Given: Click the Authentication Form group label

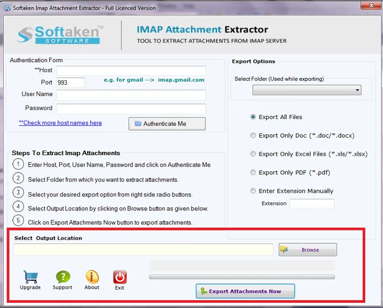Looking at the screenshot, I should [x=36, y=60].
